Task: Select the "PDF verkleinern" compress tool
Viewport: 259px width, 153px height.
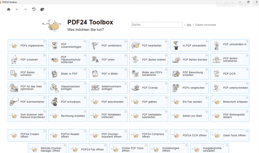Action: point(108,45)
